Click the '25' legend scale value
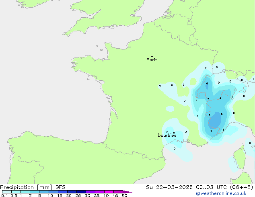Image resolution: width=255 pixels, height=197 pixels. coord(78,195)
